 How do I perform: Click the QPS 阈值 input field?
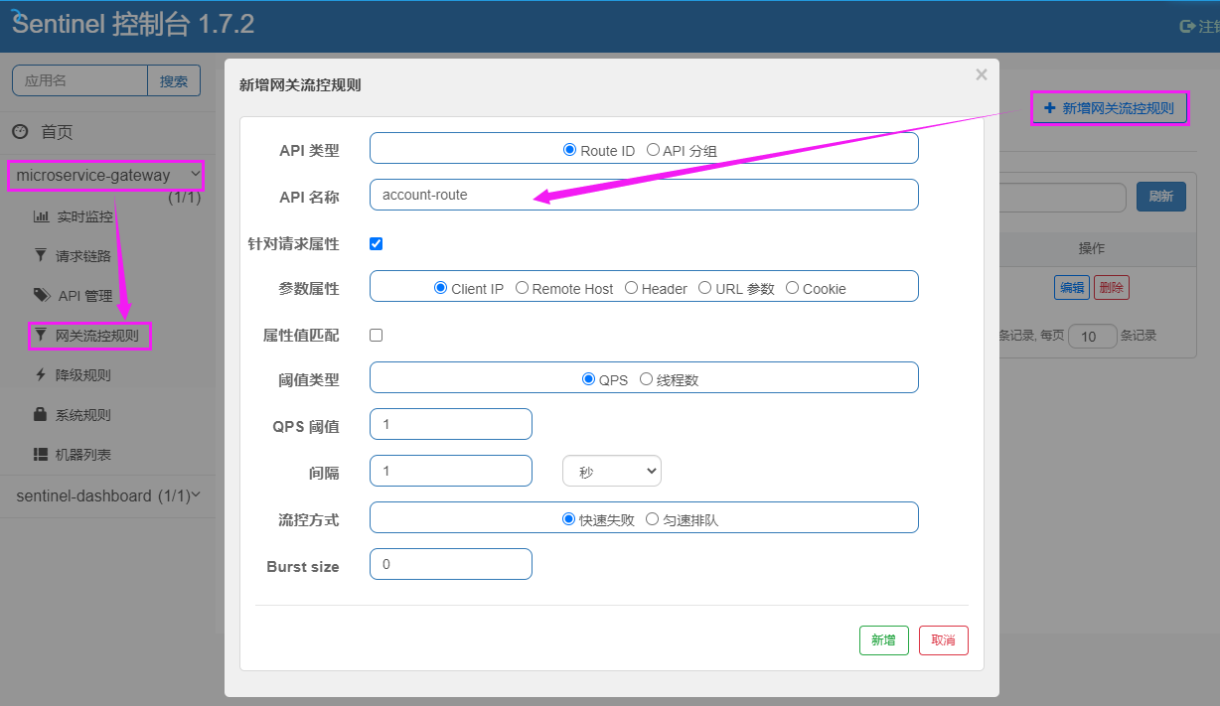point(451,424)
